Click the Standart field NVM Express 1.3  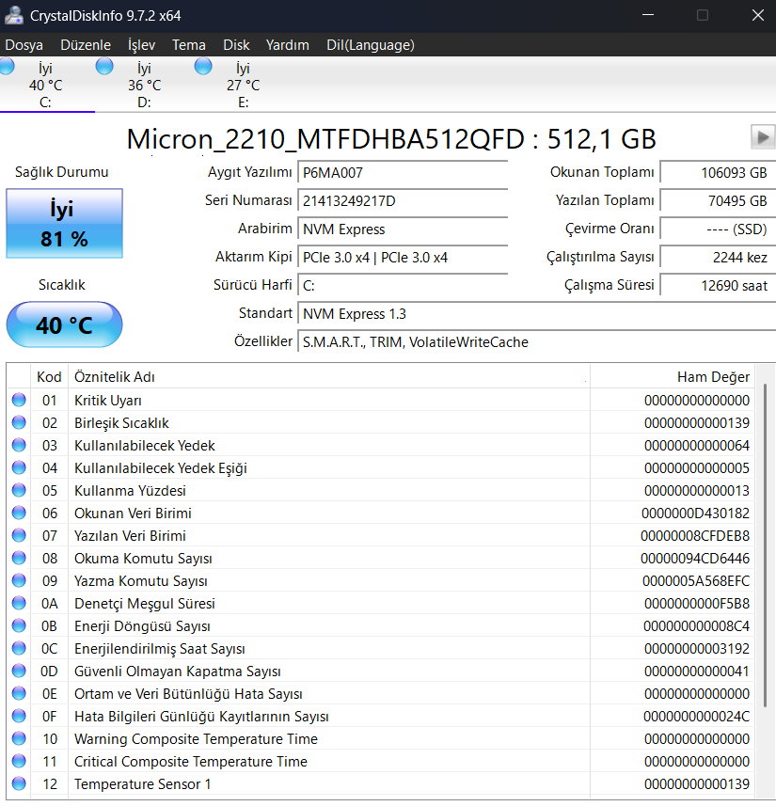[536, 314]
